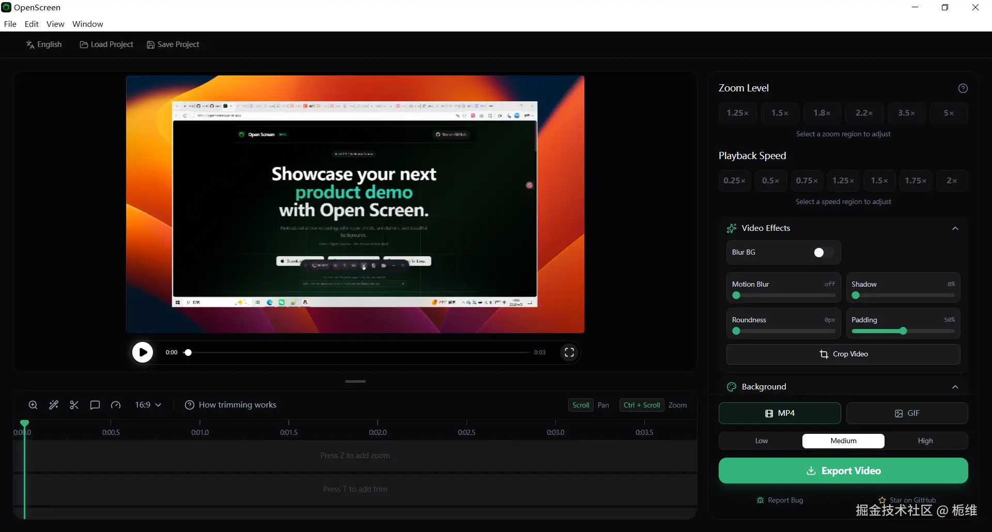
Task: Click Load Project
Action: coord(106,44)
